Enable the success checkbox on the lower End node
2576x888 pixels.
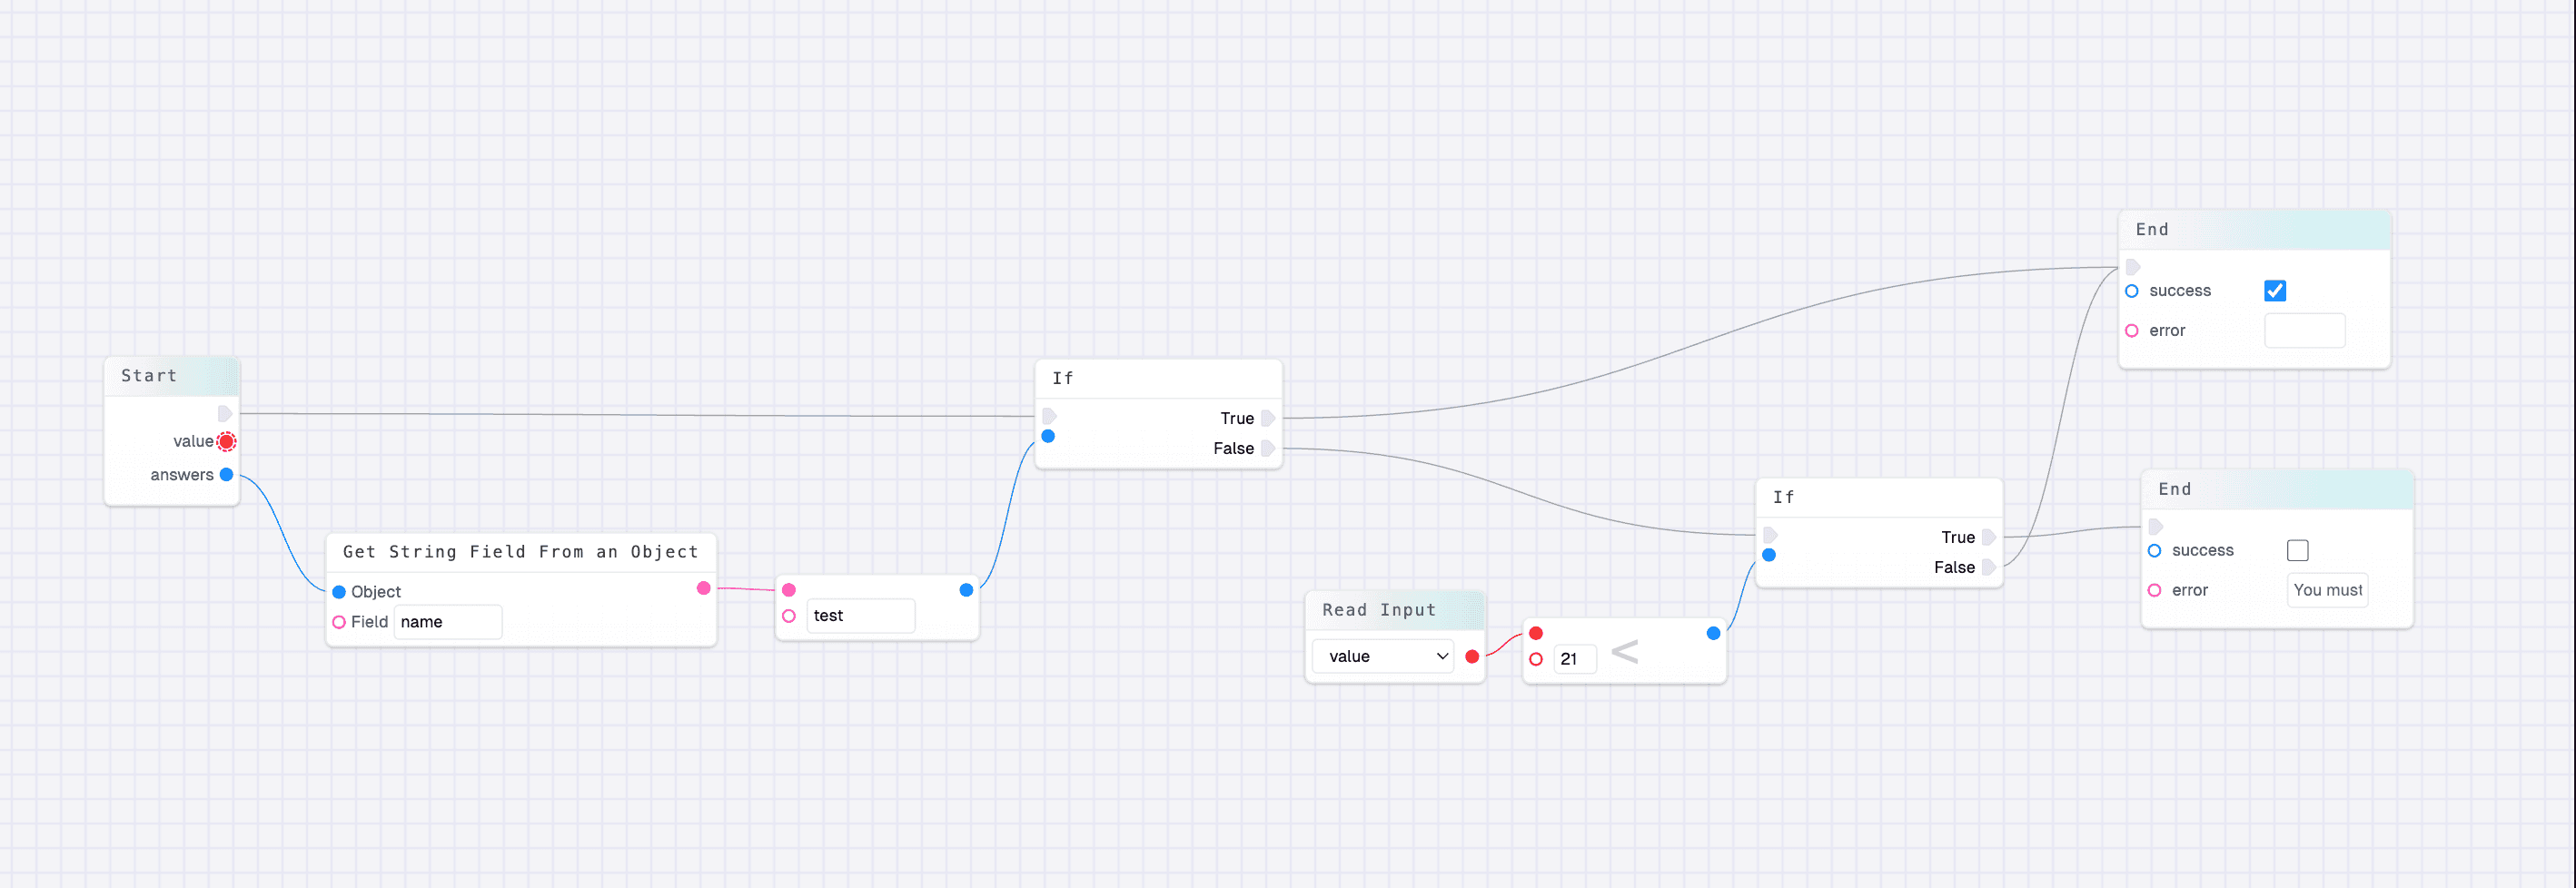(x=2297, y=550)
